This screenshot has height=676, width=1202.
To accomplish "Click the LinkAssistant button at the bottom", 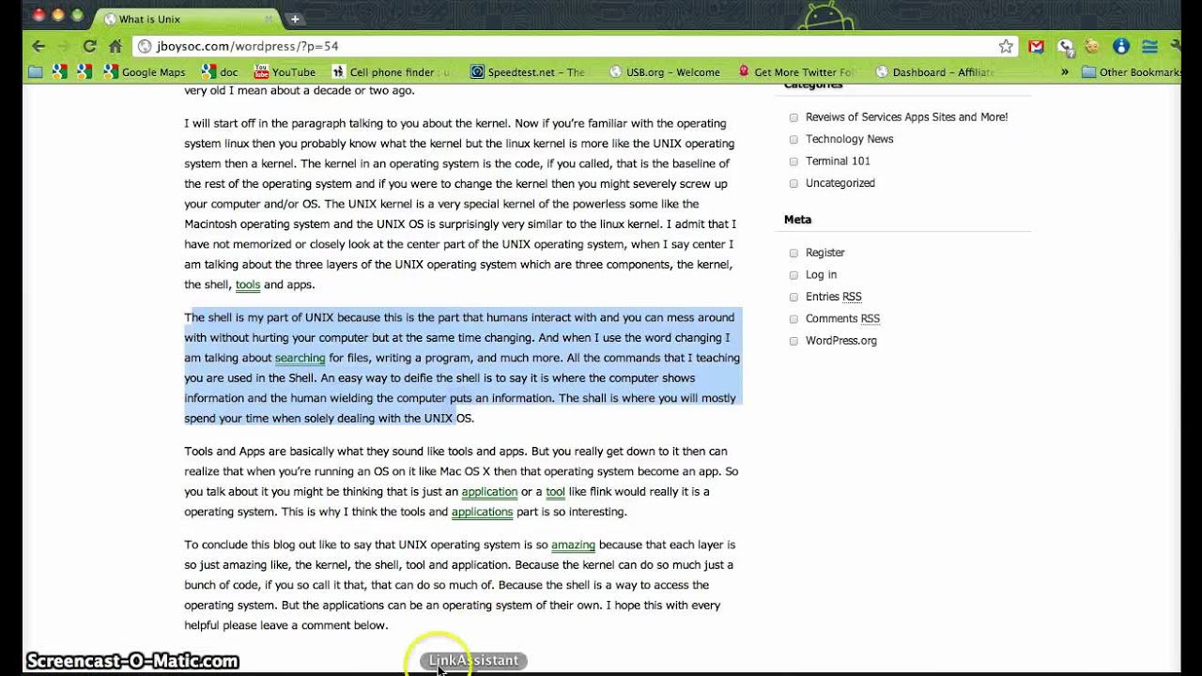I will click(473, 661).
